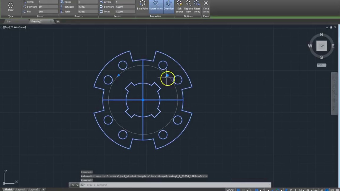Open command line customize wrench
The height and width of the screenshot is (191, 340).
coord(77,185)
